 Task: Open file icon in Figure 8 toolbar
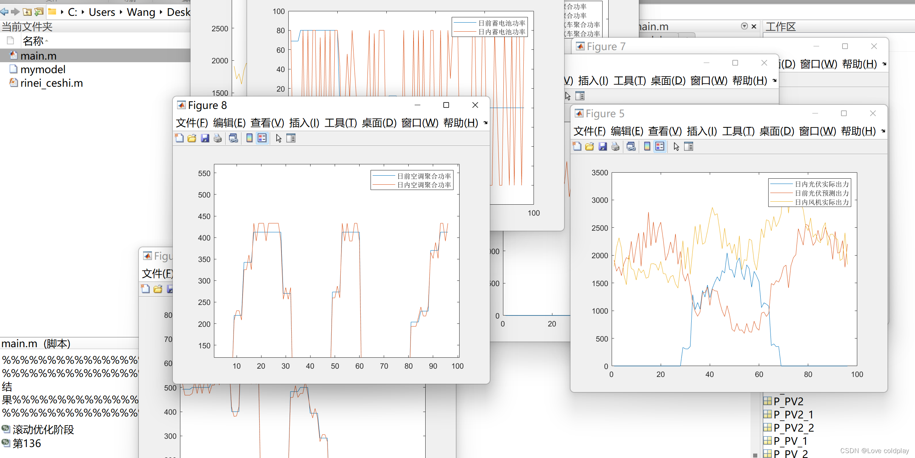192,138
